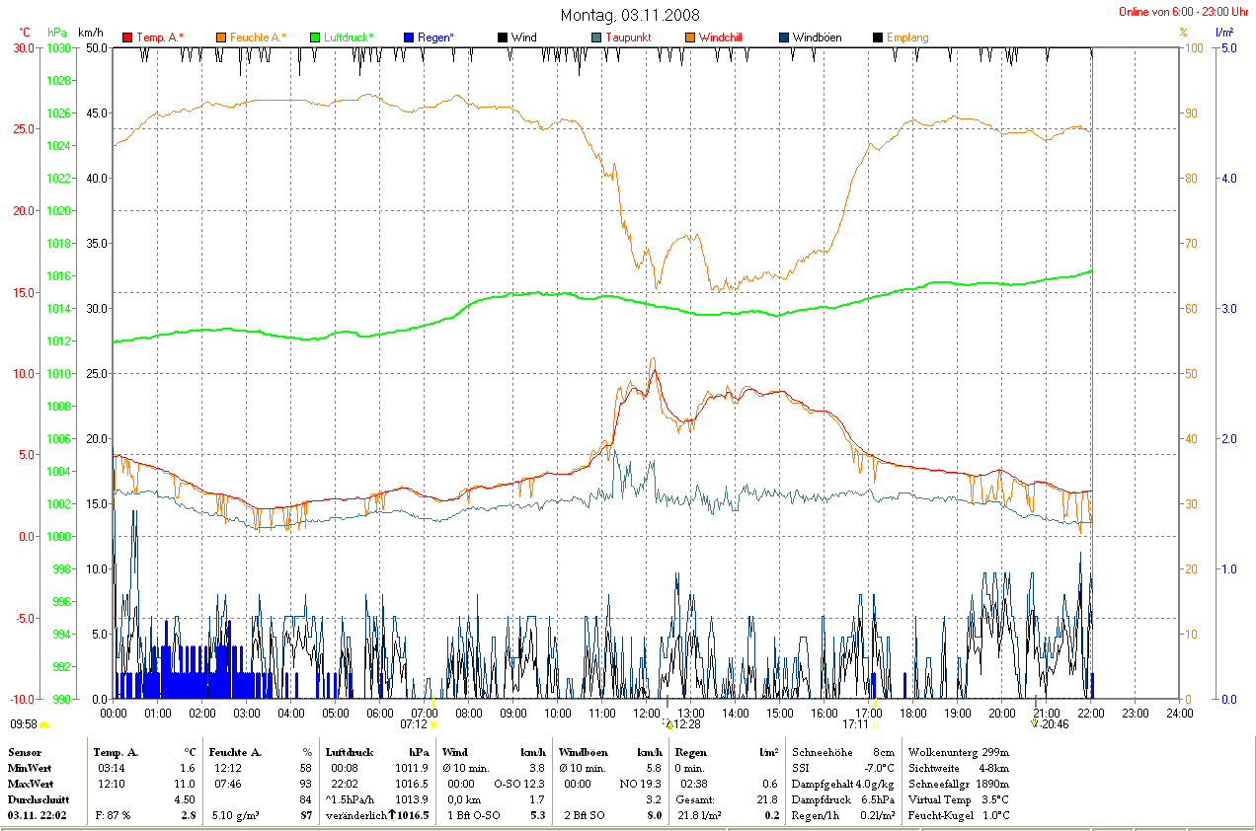The height and width of the screenshot is (831, 1256).
Task: Click the Luftdruck header in data table
Action: 350,752
